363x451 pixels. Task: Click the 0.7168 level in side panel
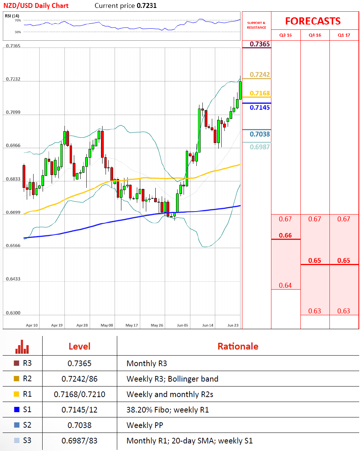260,93
